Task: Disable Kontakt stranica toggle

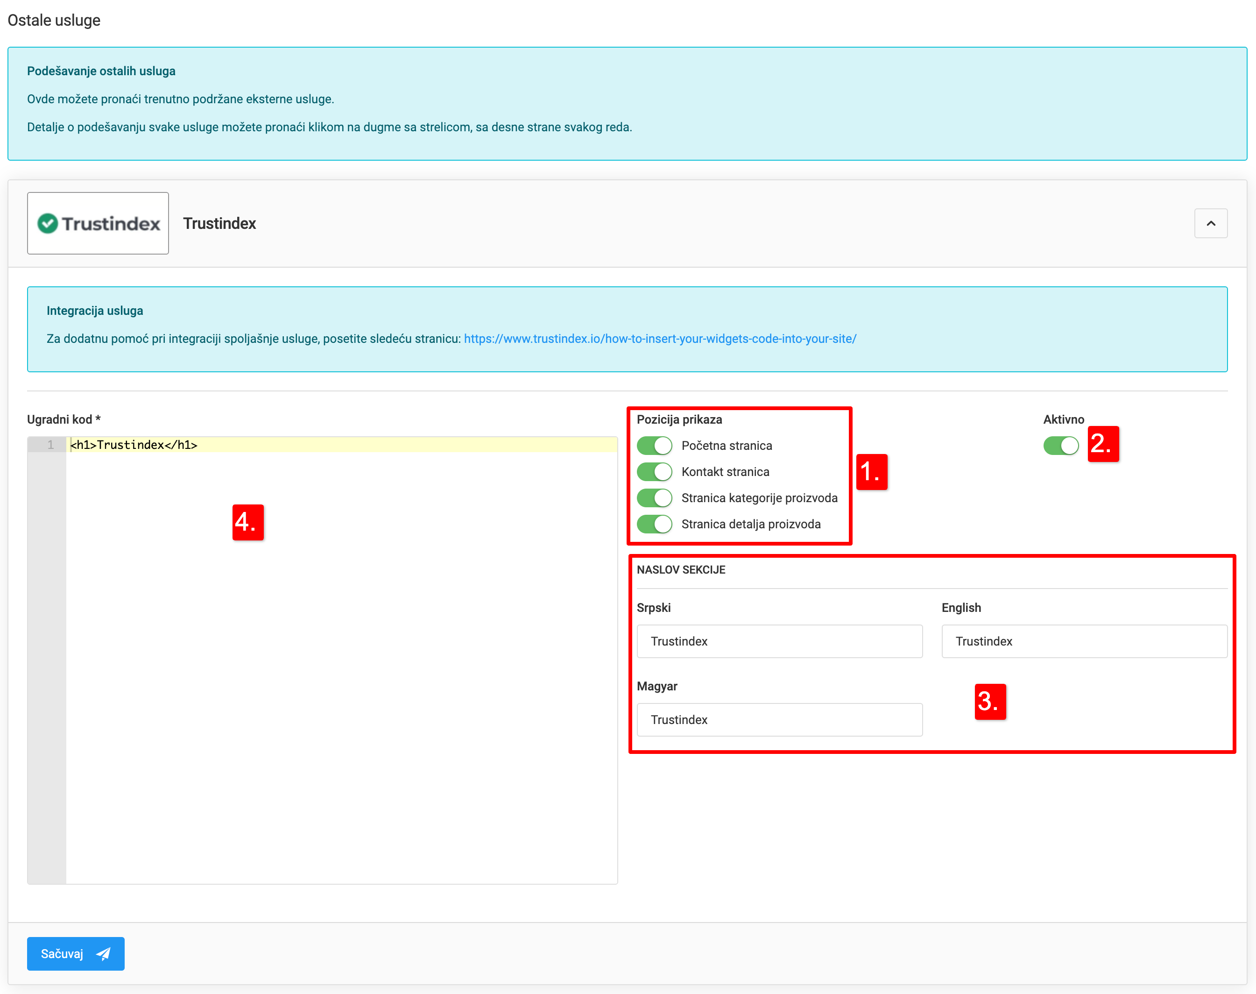Action: click(655, 472)
